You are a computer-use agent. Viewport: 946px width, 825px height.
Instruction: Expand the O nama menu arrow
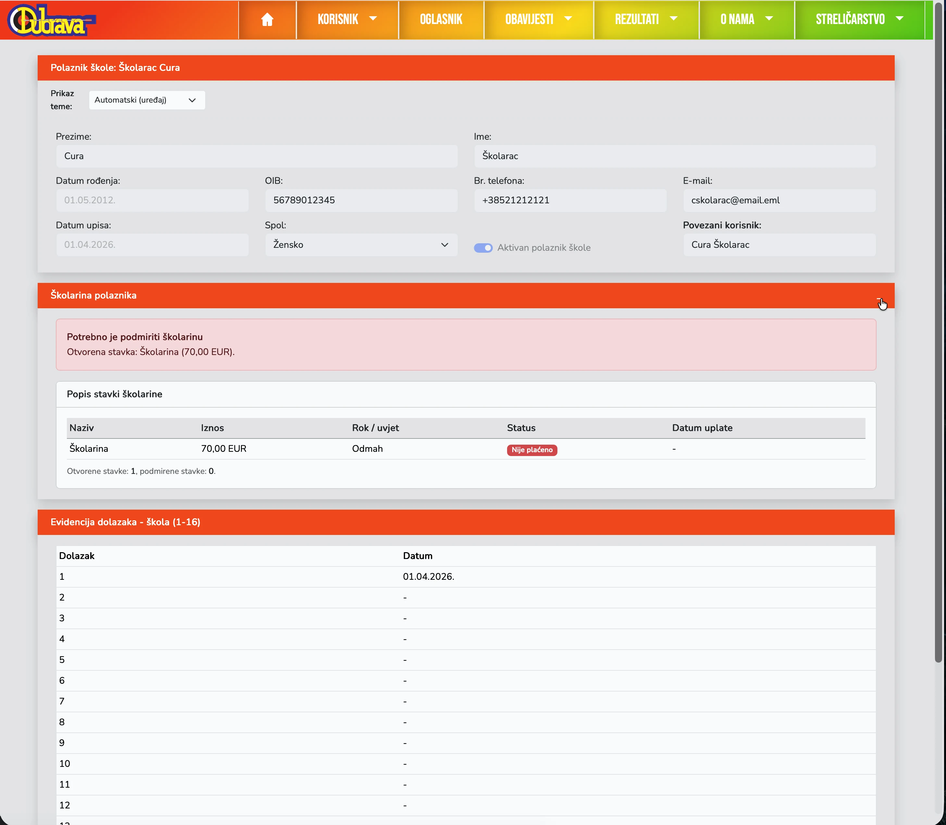click(769, 19)
